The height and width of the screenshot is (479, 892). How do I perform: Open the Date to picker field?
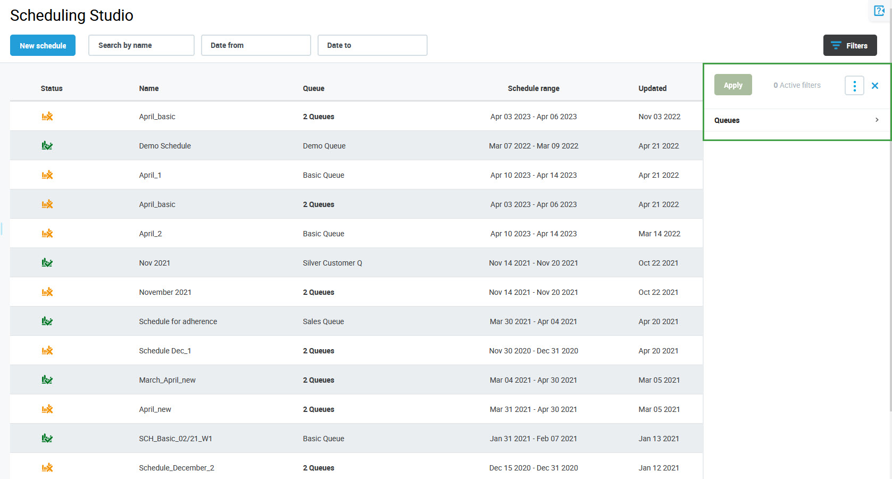point(372,46)
